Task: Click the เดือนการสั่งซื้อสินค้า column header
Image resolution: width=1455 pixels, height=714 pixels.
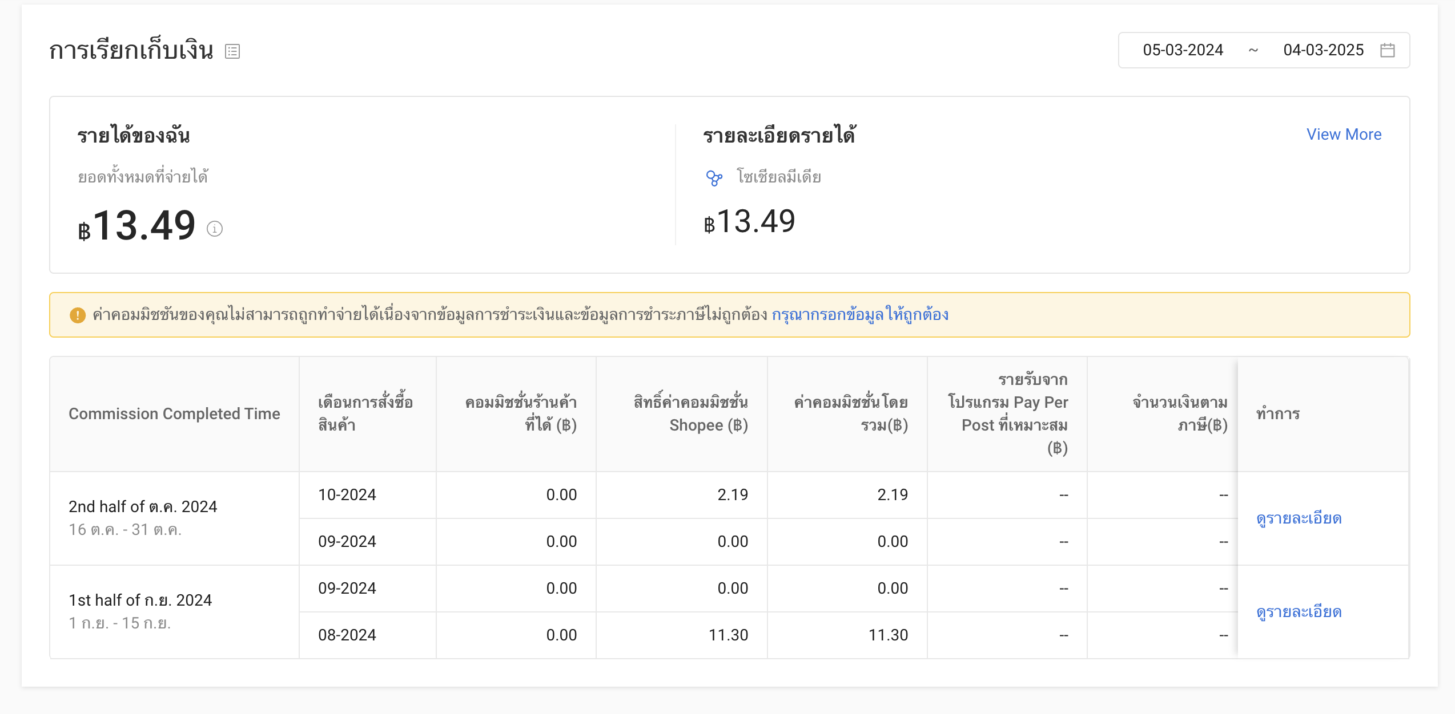Action: [365, 414]
